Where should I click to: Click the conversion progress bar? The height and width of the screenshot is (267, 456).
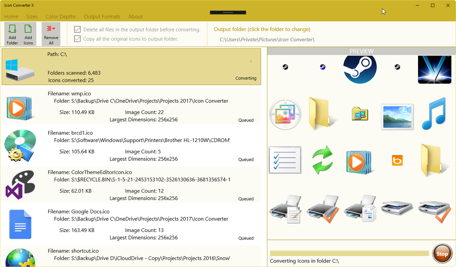pos(349,252)
